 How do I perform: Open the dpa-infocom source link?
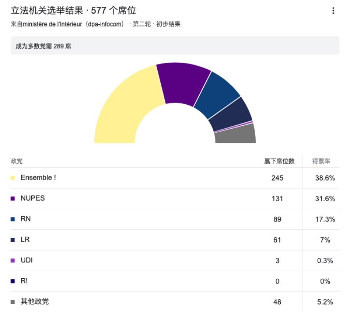pos(106,24)
